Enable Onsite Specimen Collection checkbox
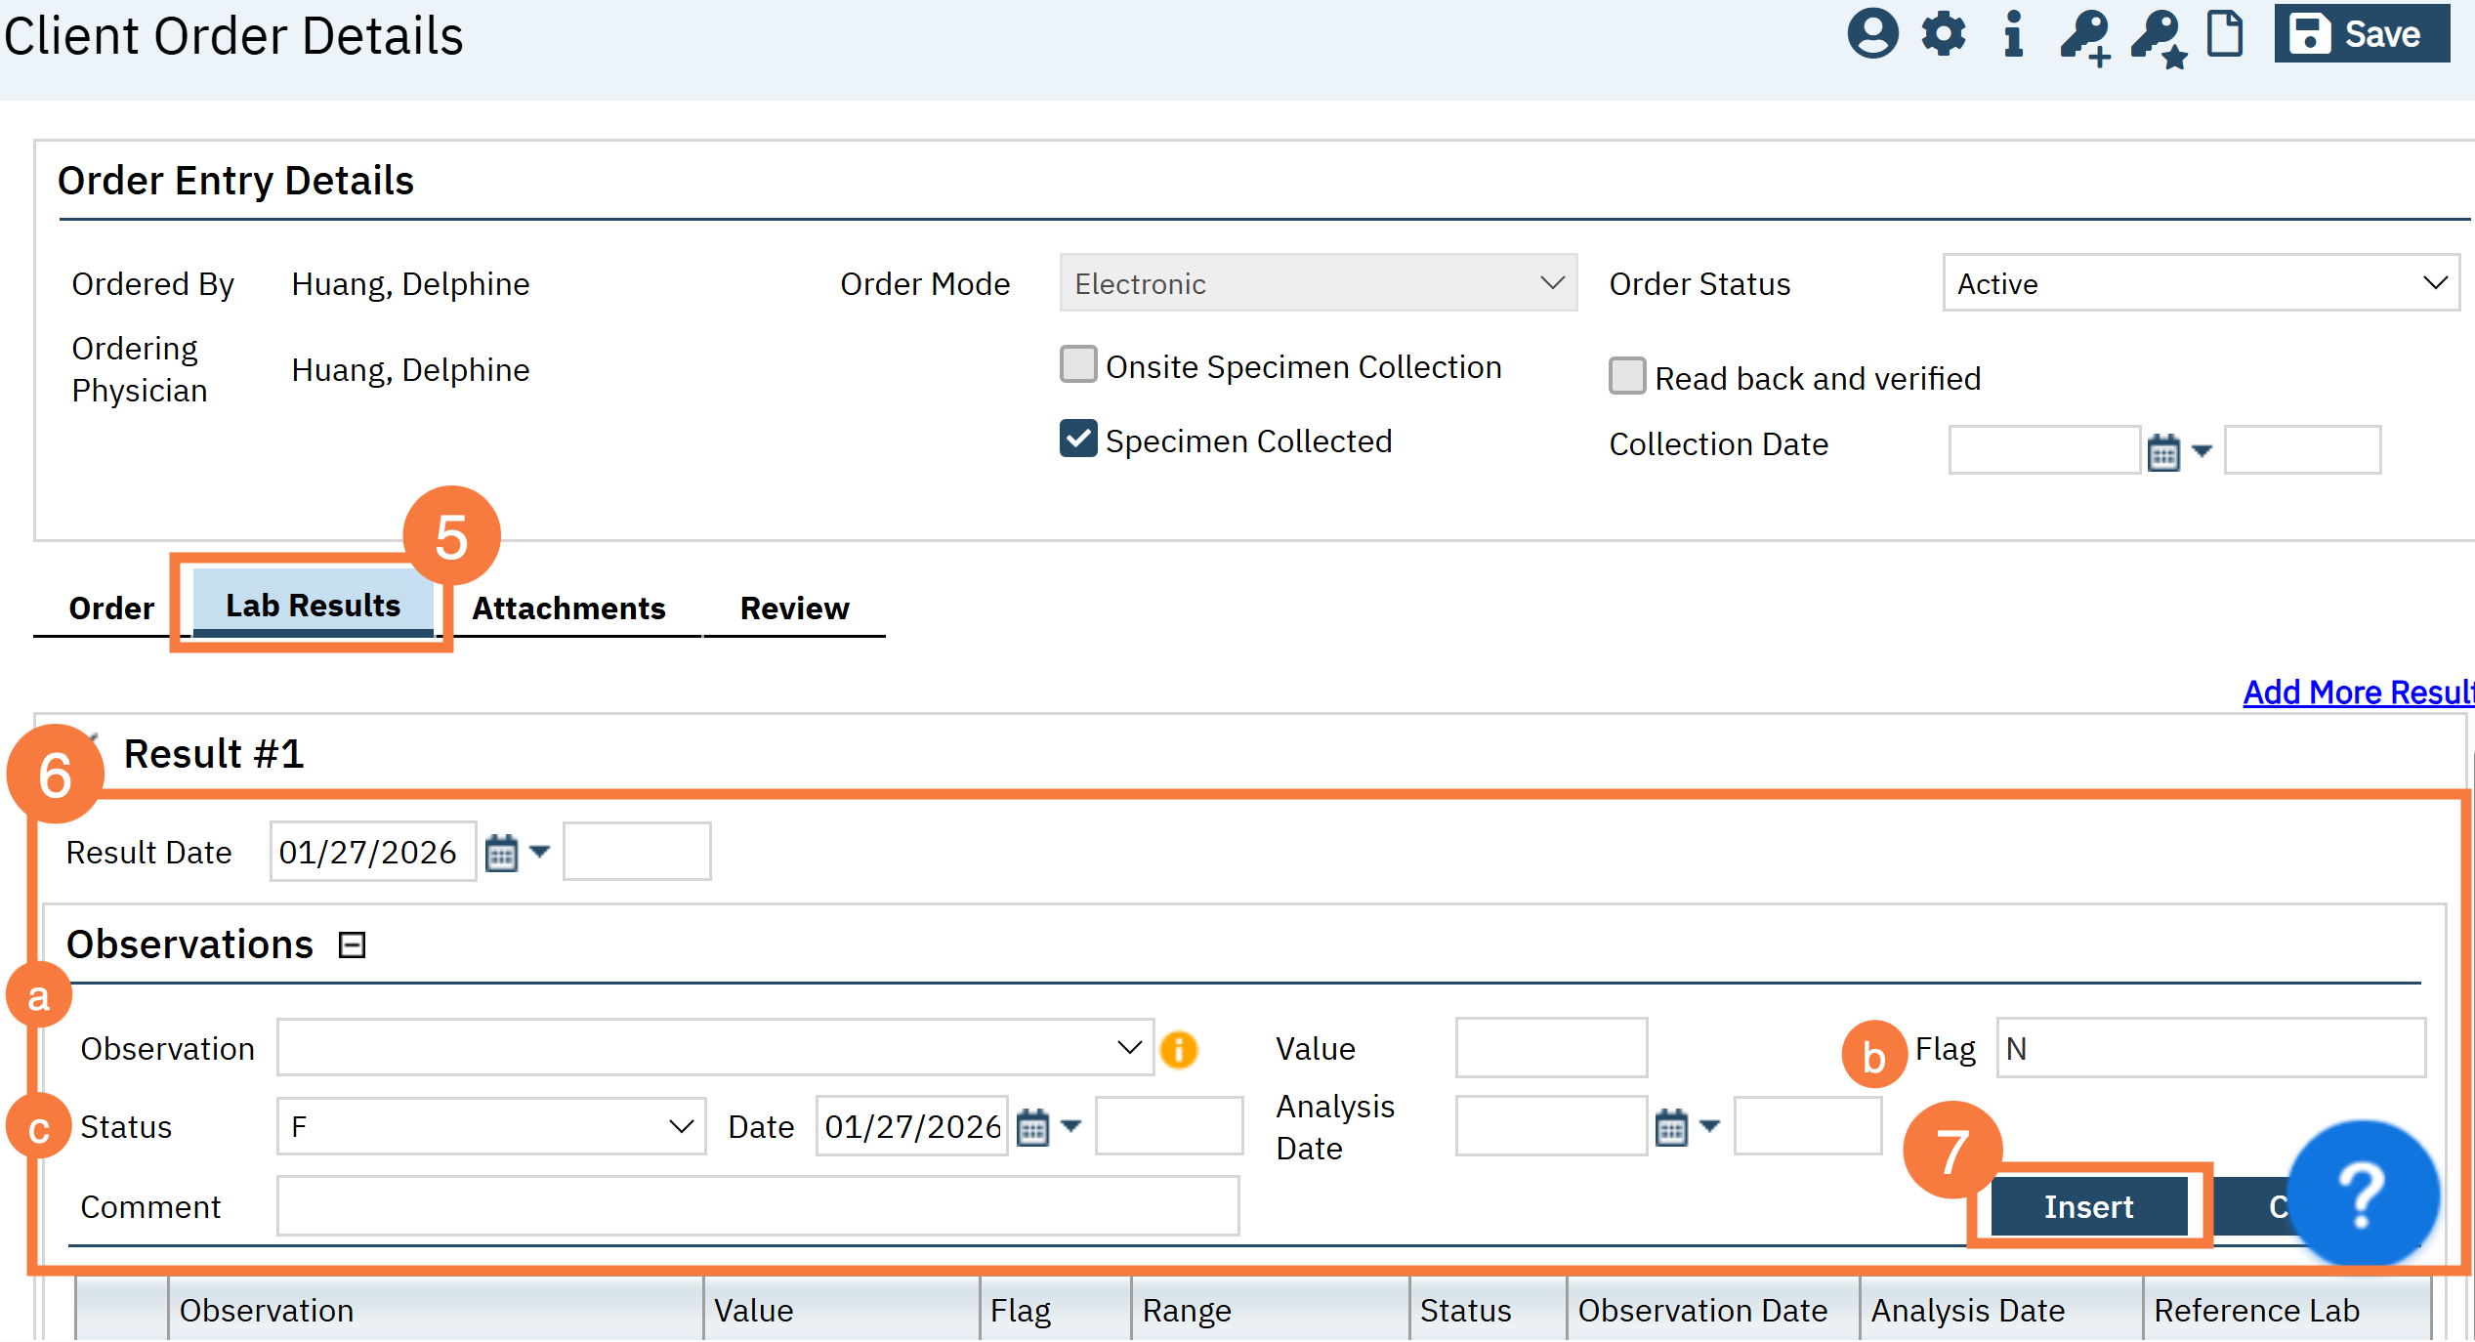This screenshot has width=2475, height=1342. pos(1078,365)
